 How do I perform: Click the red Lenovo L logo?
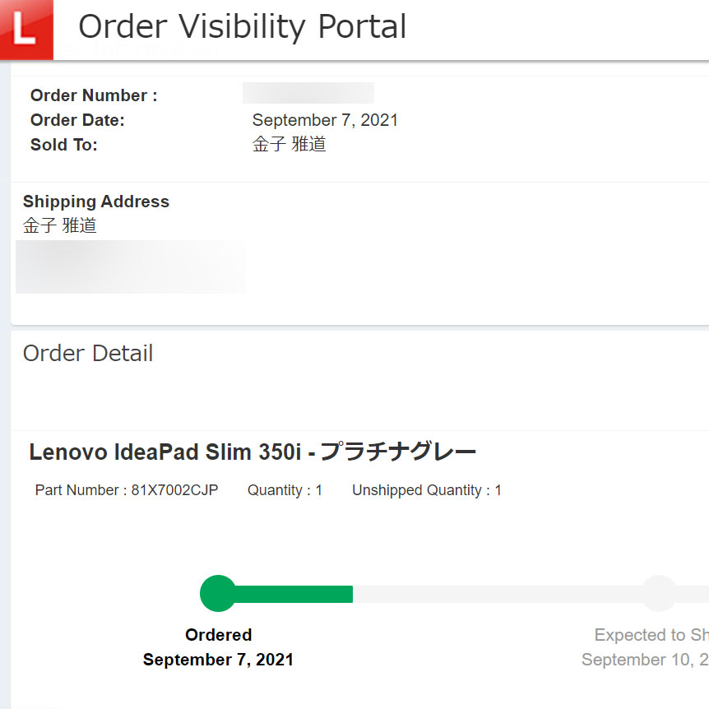pyautogui.click(x=26, y=30)
